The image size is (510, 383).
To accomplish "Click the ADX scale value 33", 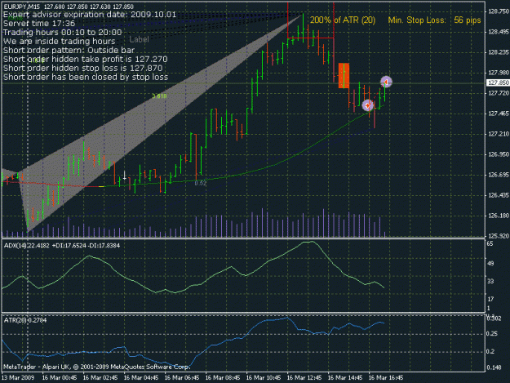I will pos(490,281).
